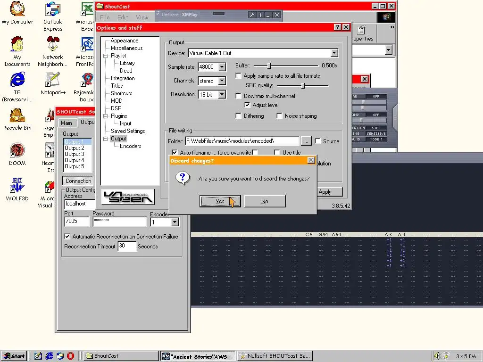Click the SRC quality slider handle
Screen dimensions: 483x362
[x=303, y=85]
